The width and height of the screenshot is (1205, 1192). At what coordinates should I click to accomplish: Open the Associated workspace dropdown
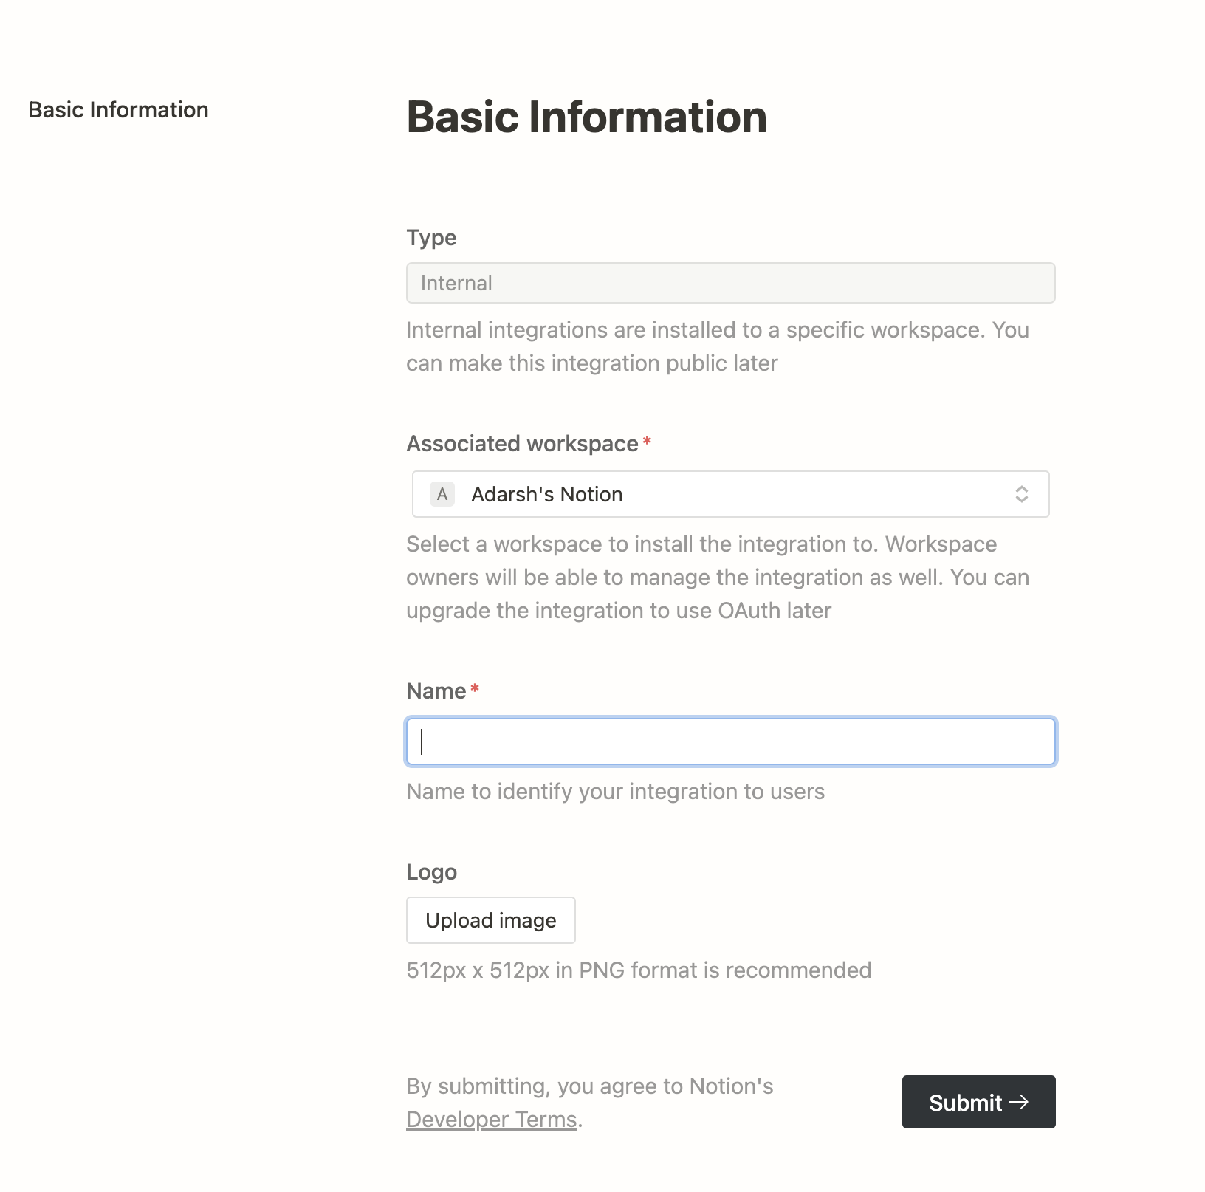(729, 494)
